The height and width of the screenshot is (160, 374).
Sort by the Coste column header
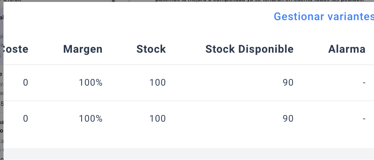point(16,49)
